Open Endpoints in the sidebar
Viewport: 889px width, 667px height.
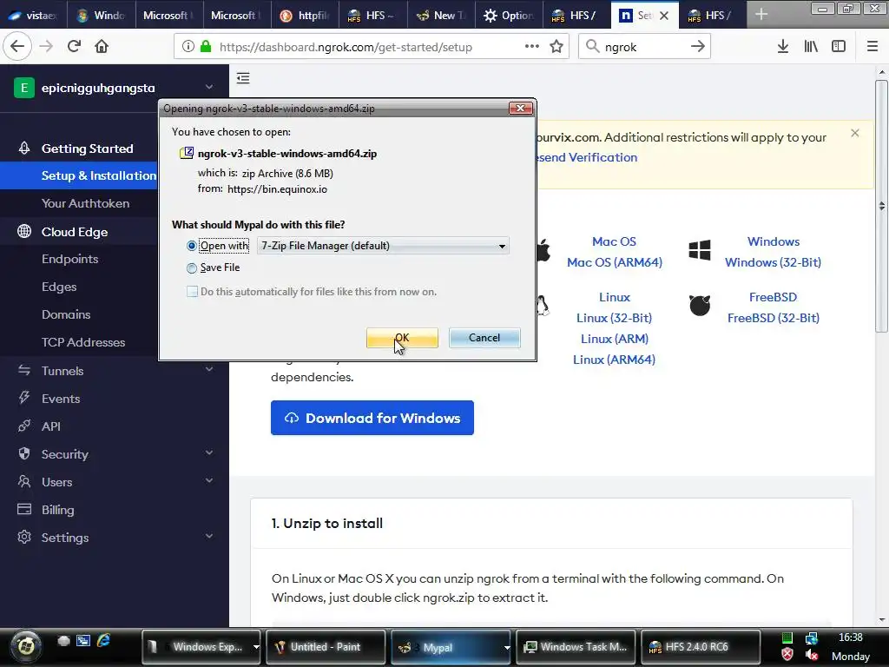pyautogui.click(x=69, y=259)
